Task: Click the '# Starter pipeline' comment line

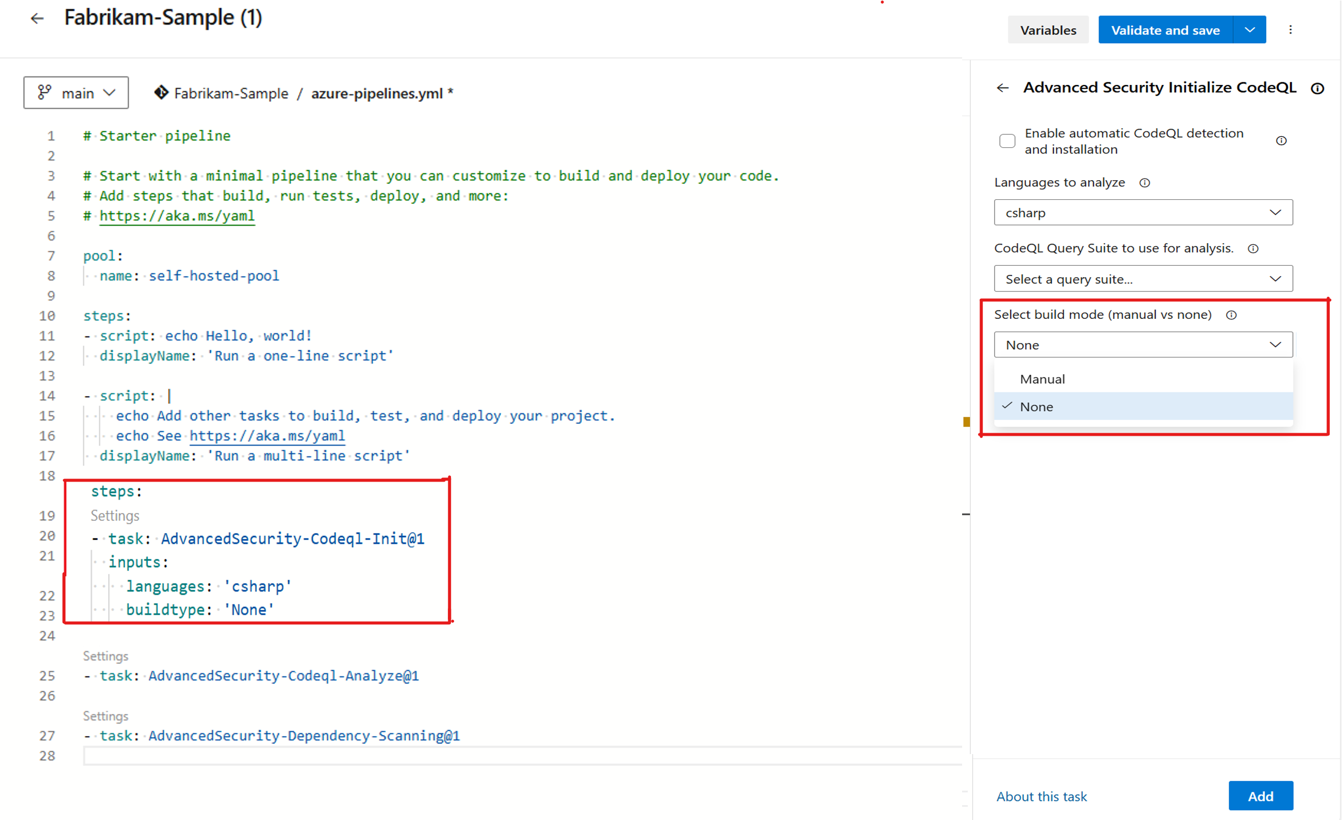Action: (x=157, y=135)
